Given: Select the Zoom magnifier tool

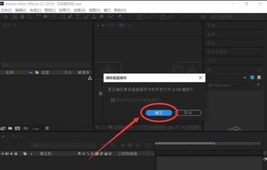Looking at the screenshot, I should pyautogui.click(x=30, y=17).
